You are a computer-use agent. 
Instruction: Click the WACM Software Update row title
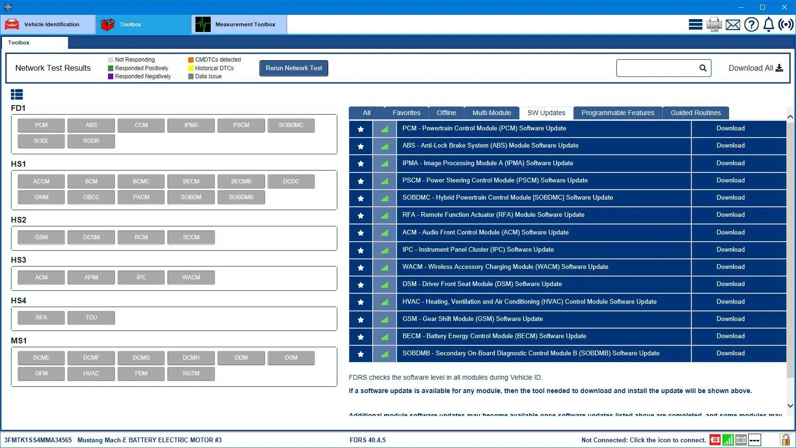506,267
